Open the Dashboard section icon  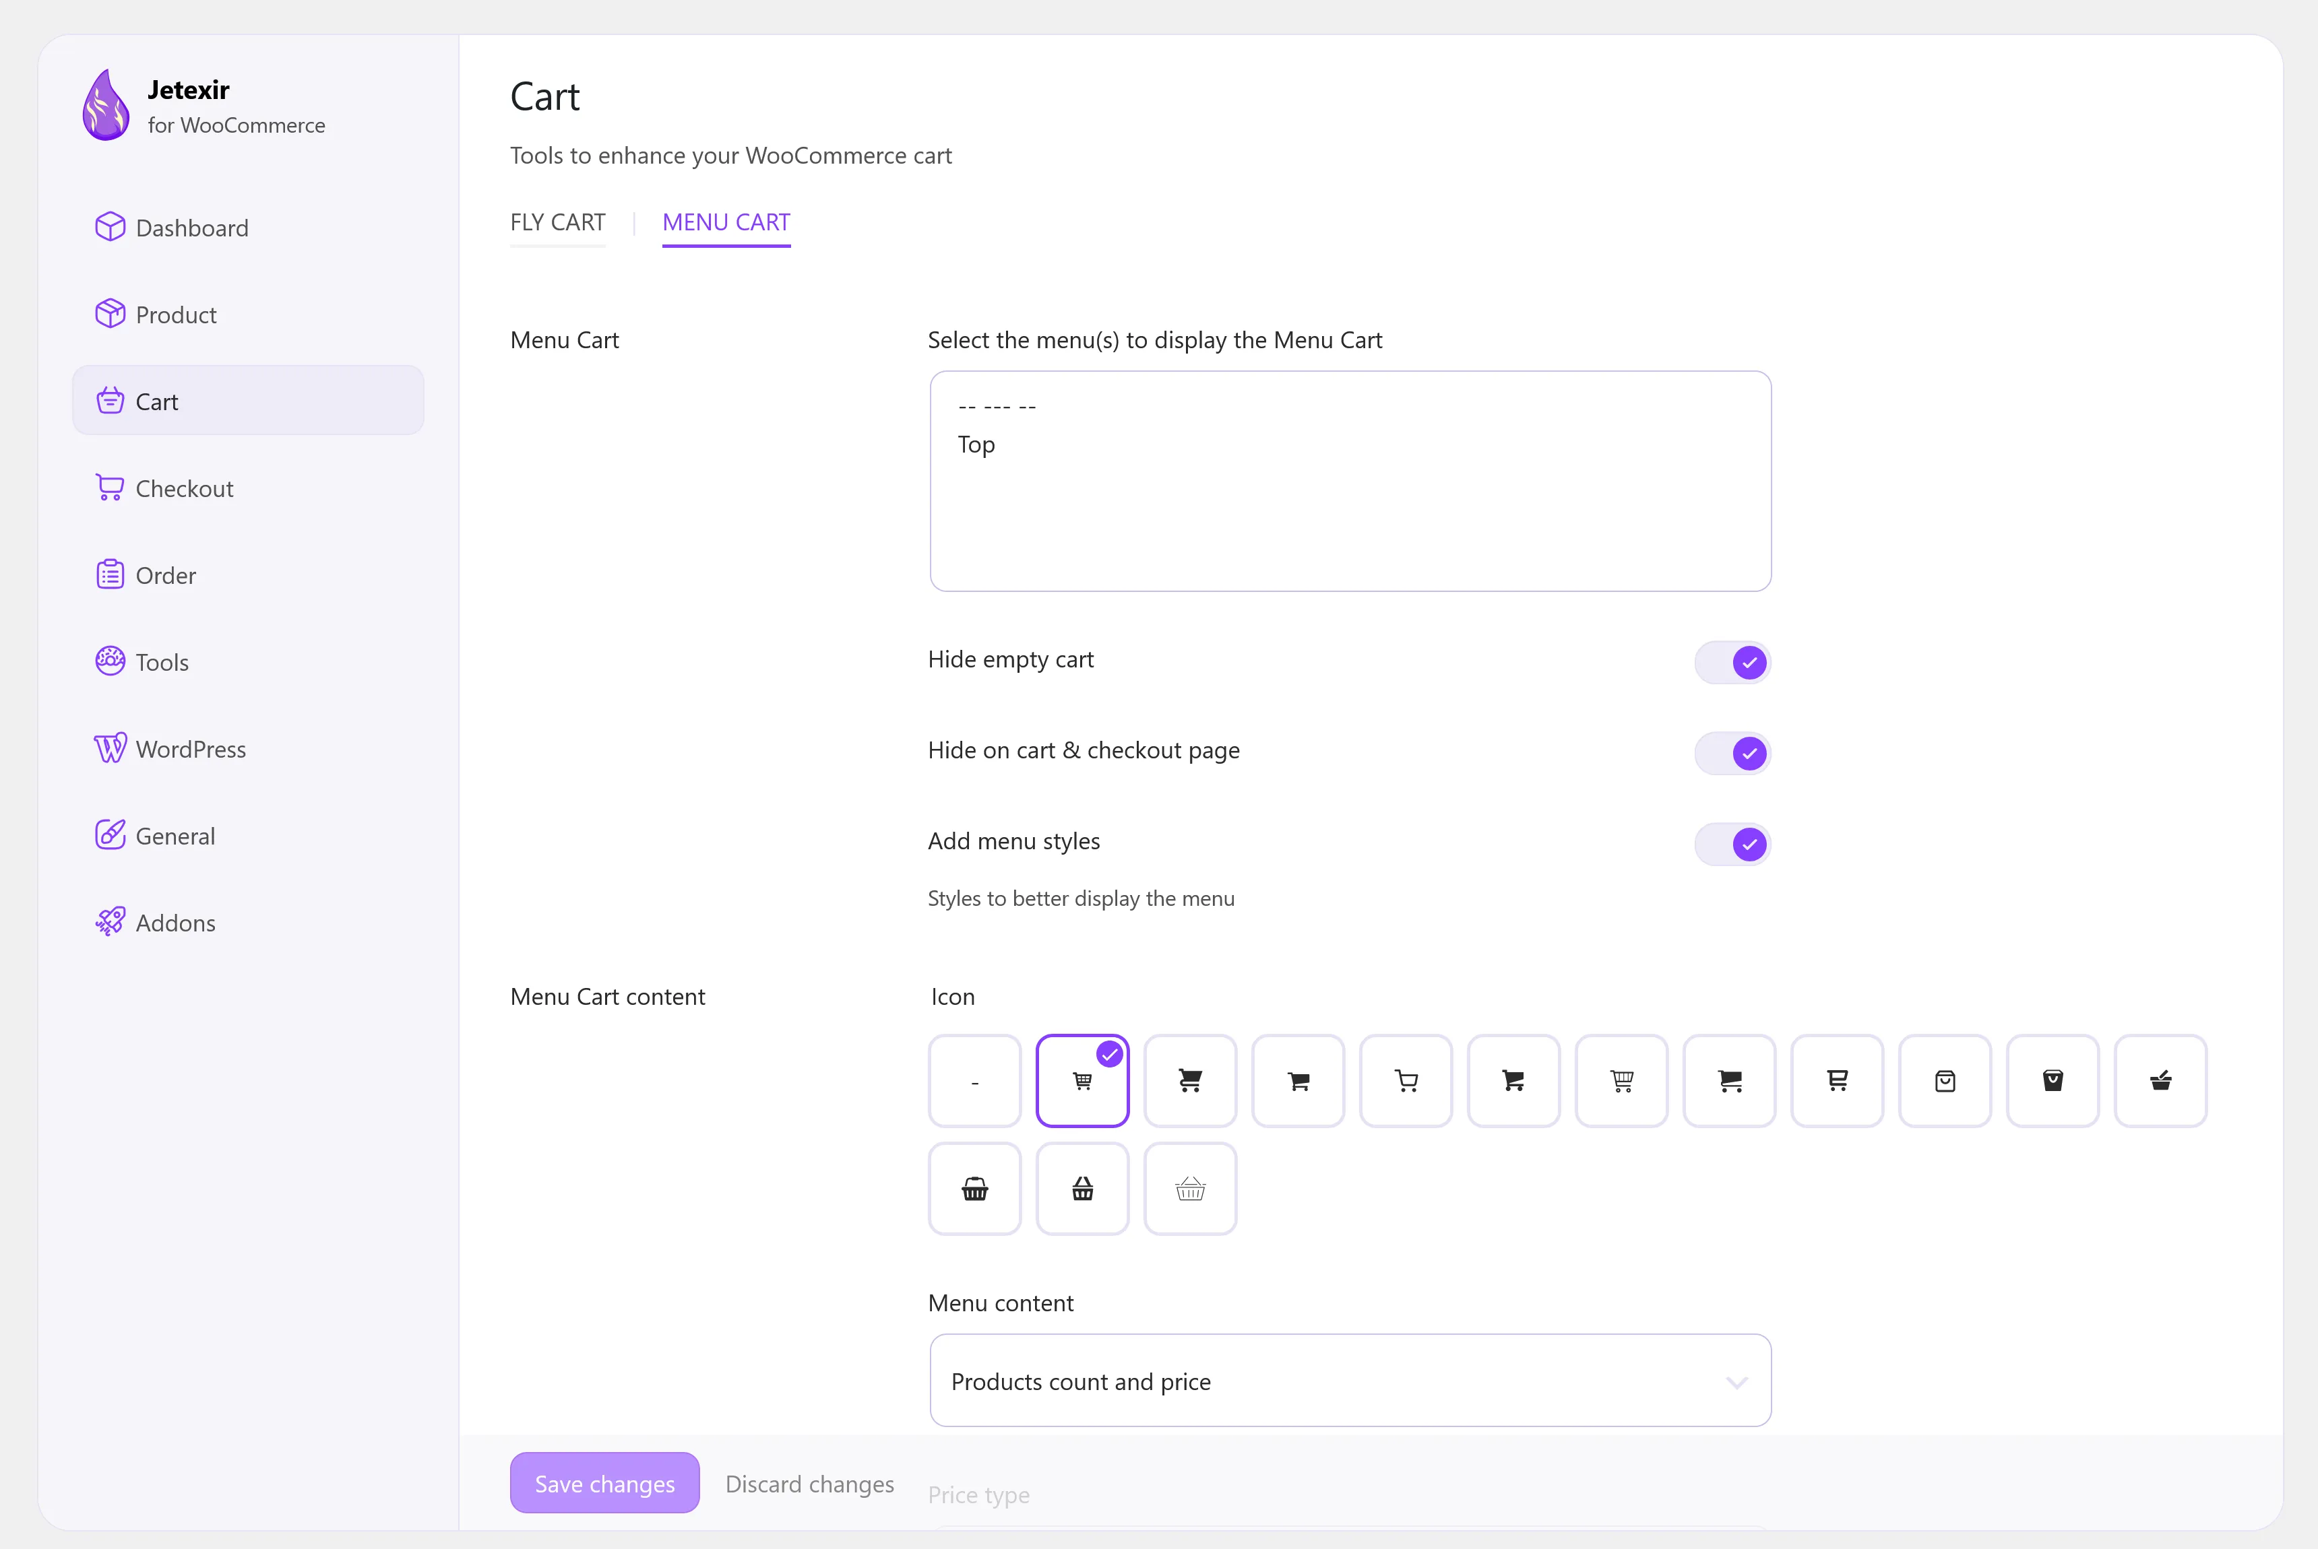pyautogui.click(x=110, y=227)
